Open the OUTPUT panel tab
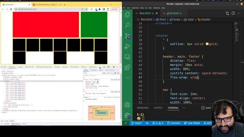244x137 pixels. click(x=158, y=108)
